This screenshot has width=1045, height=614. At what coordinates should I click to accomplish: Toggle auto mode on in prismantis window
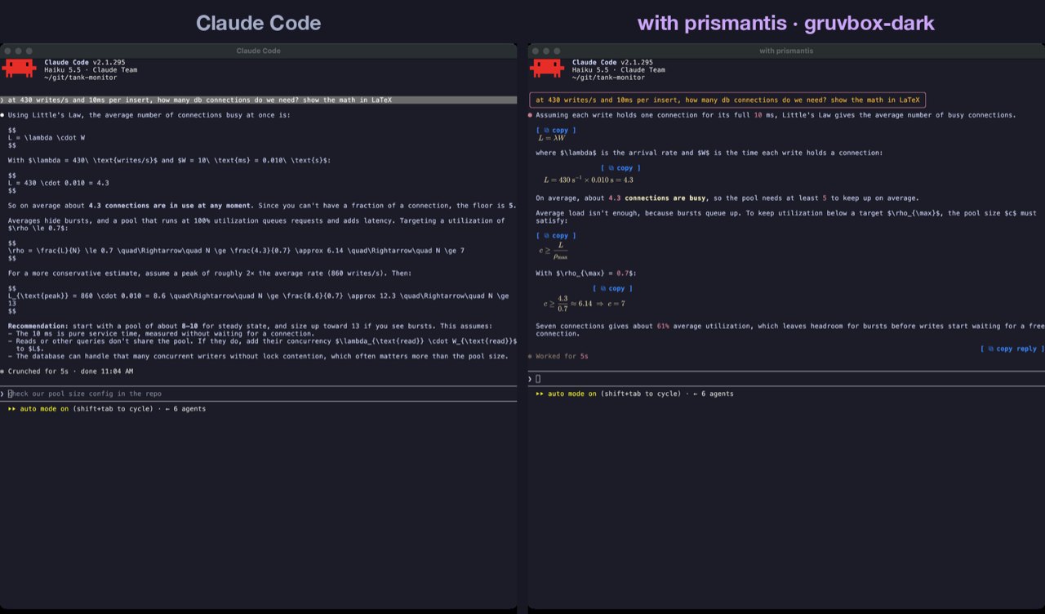click(x=571, y=394)
